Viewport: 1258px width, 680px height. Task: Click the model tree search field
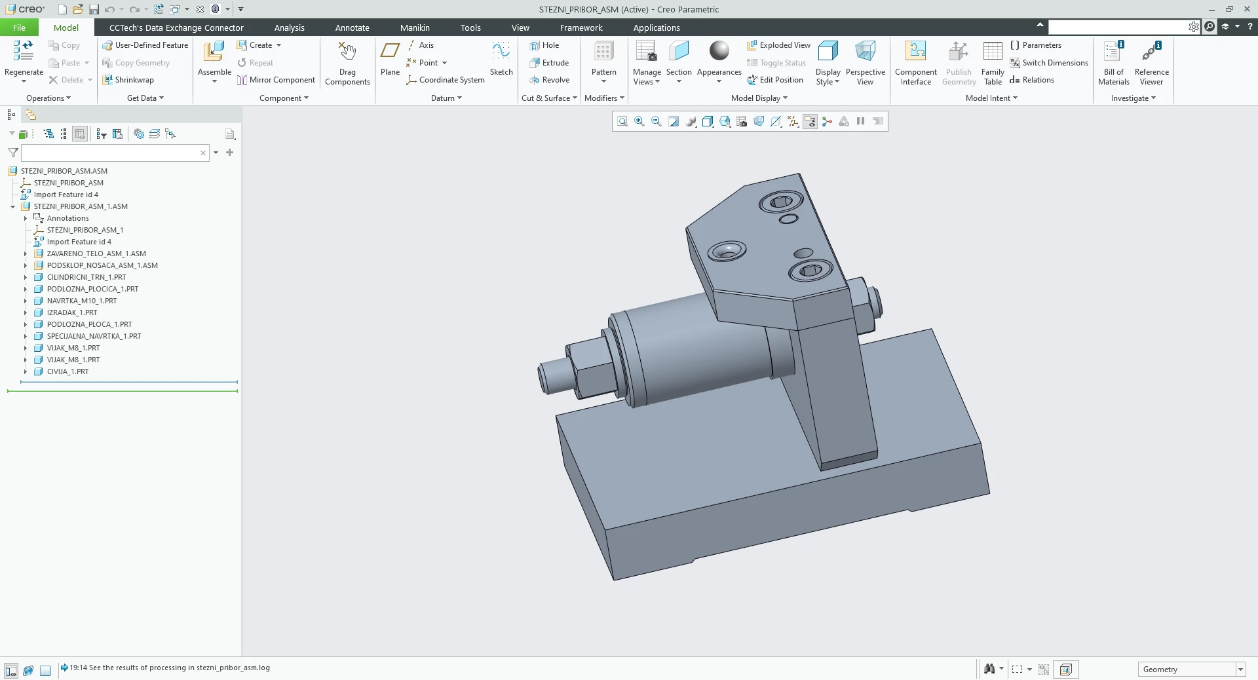(x=110, y=153)
